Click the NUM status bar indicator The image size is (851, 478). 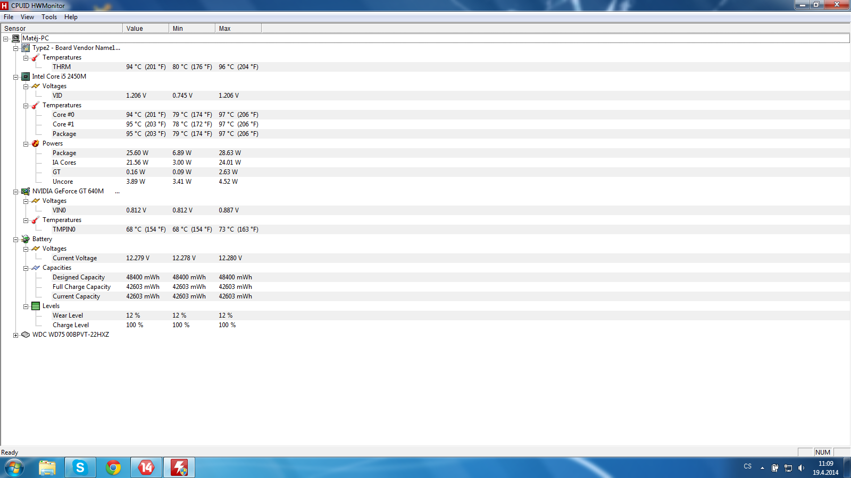pyautogui.click(x=823, y=453)
